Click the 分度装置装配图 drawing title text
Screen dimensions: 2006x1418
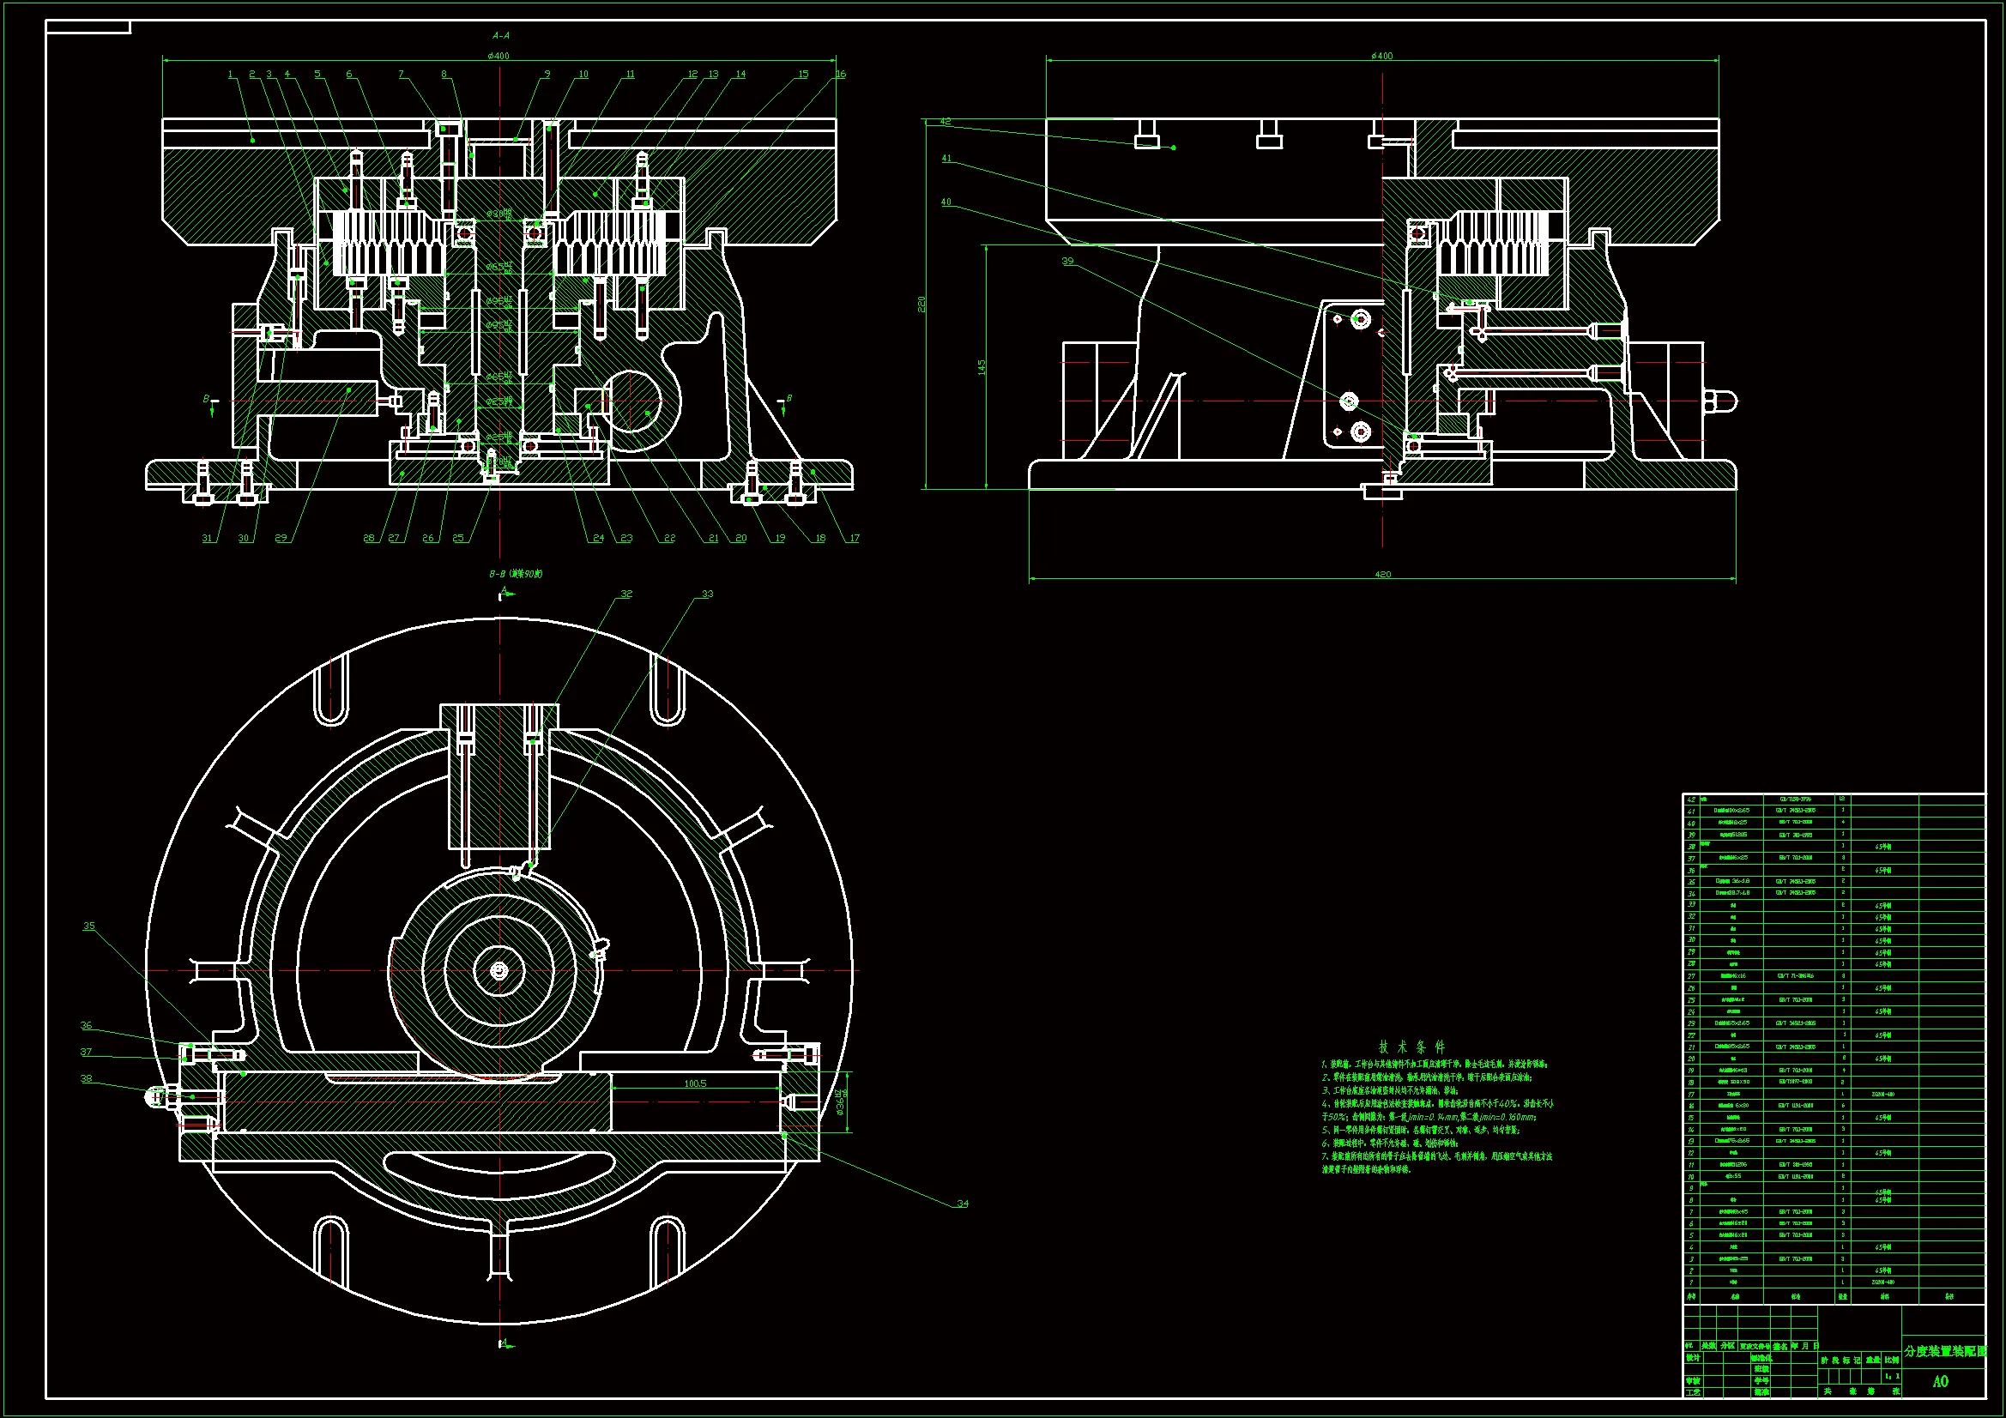tap(1944, 1352)
